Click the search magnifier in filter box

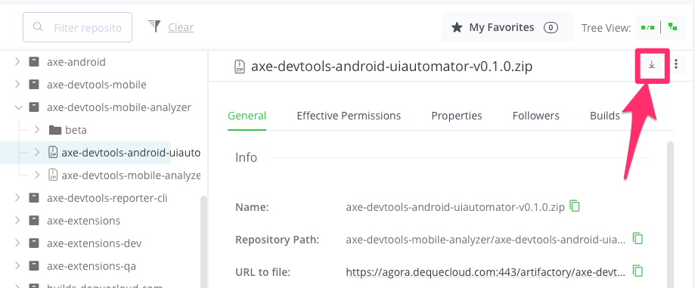click(38, 27)
